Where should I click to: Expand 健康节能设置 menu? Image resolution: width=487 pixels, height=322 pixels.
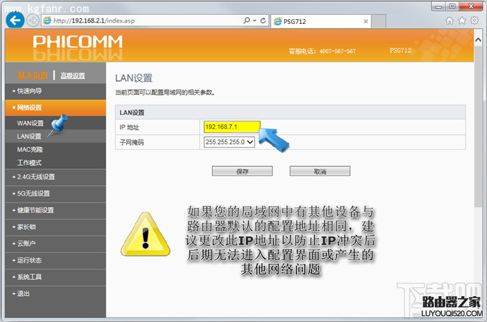[x=55, y=210]
